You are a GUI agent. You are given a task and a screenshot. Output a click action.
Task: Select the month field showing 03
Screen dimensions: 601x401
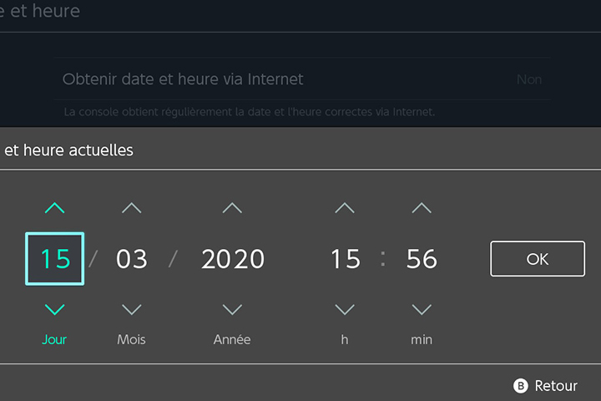[131, 259]
